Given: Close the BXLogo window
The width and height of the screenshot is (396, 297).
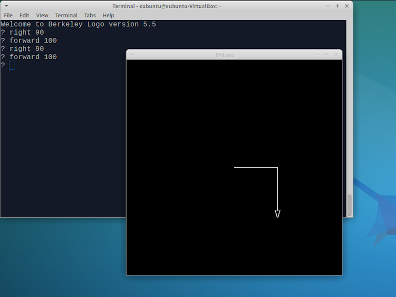Looking at the screenshot, I should pos(336,55).
